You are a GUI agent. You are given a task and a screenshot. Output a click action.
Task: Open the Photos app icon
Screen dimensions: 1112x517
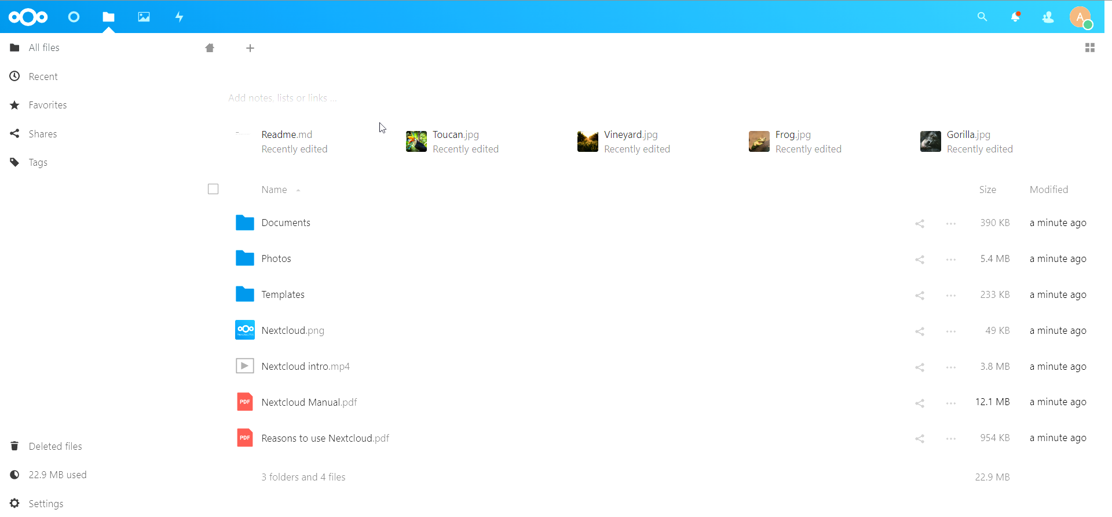pos(144,17)
